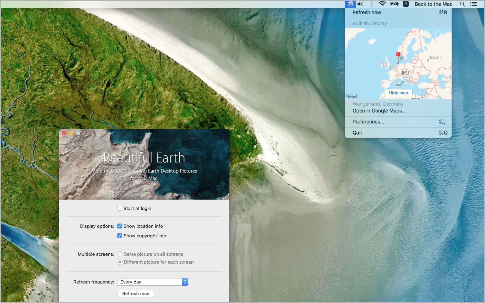The width and height of the screenshot is (485, 303).
Task: Close the Beautiful Earth preferences window
Action: coord(64,133)
